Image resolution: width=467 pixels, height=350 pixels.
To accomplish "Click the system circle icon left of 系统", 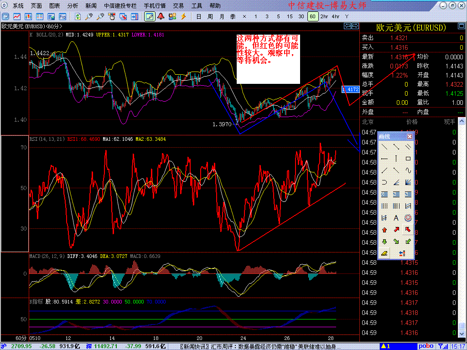I will [x=5, y=5].
